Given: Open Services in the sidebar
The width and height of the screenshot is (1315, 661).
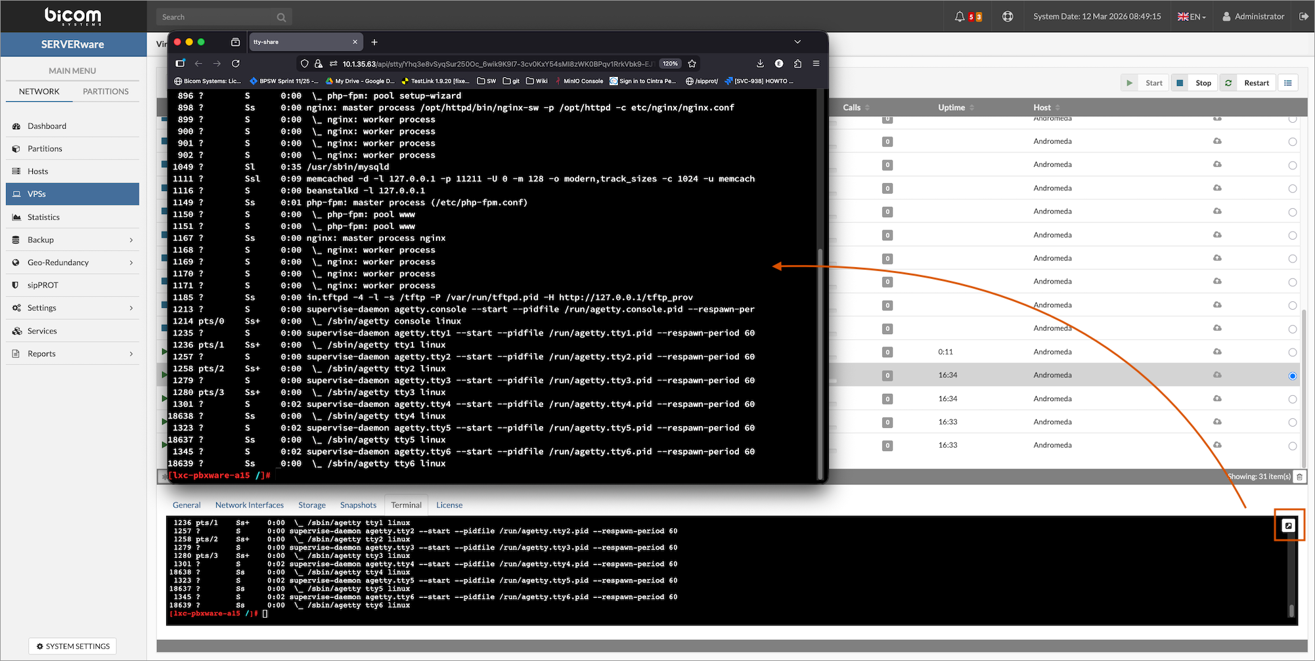Looking at the screenshot, I should 73,331.
